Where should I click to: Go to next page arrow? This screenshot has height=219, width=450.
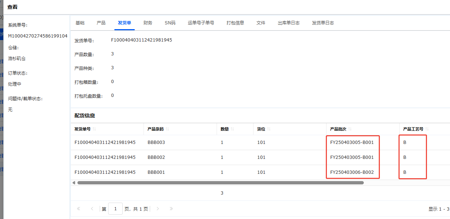pyautogui.click(x=158, y=209)
